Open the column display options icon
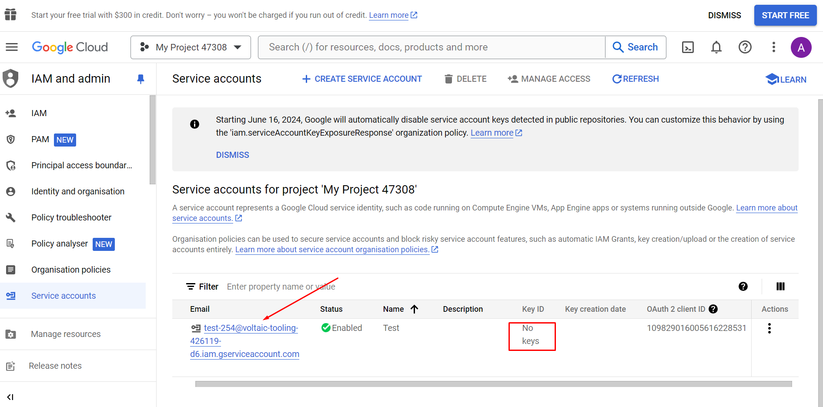 pos(780,287)
